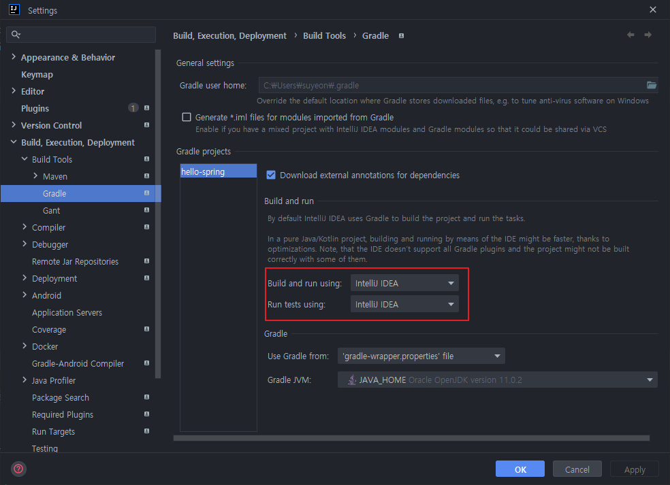This screenshot has width=670, height=485.
Task: Open Package Search settings
Action: coord(61,397)
